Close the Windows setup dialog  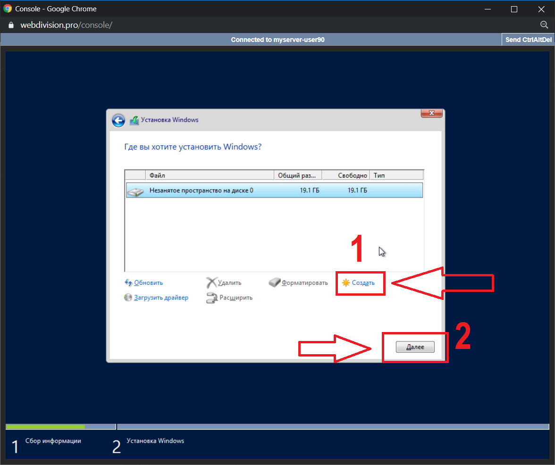pos(431,113)
